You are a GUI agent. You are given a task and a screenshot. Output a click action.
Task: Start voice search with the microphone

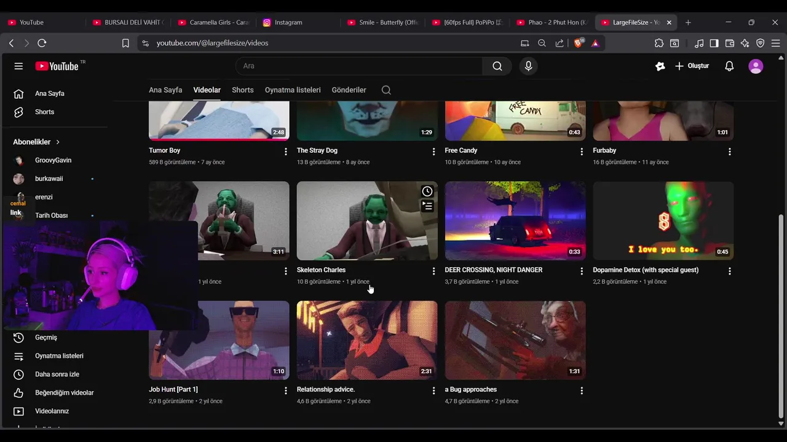pyautogui.click(x=528, y=66)
